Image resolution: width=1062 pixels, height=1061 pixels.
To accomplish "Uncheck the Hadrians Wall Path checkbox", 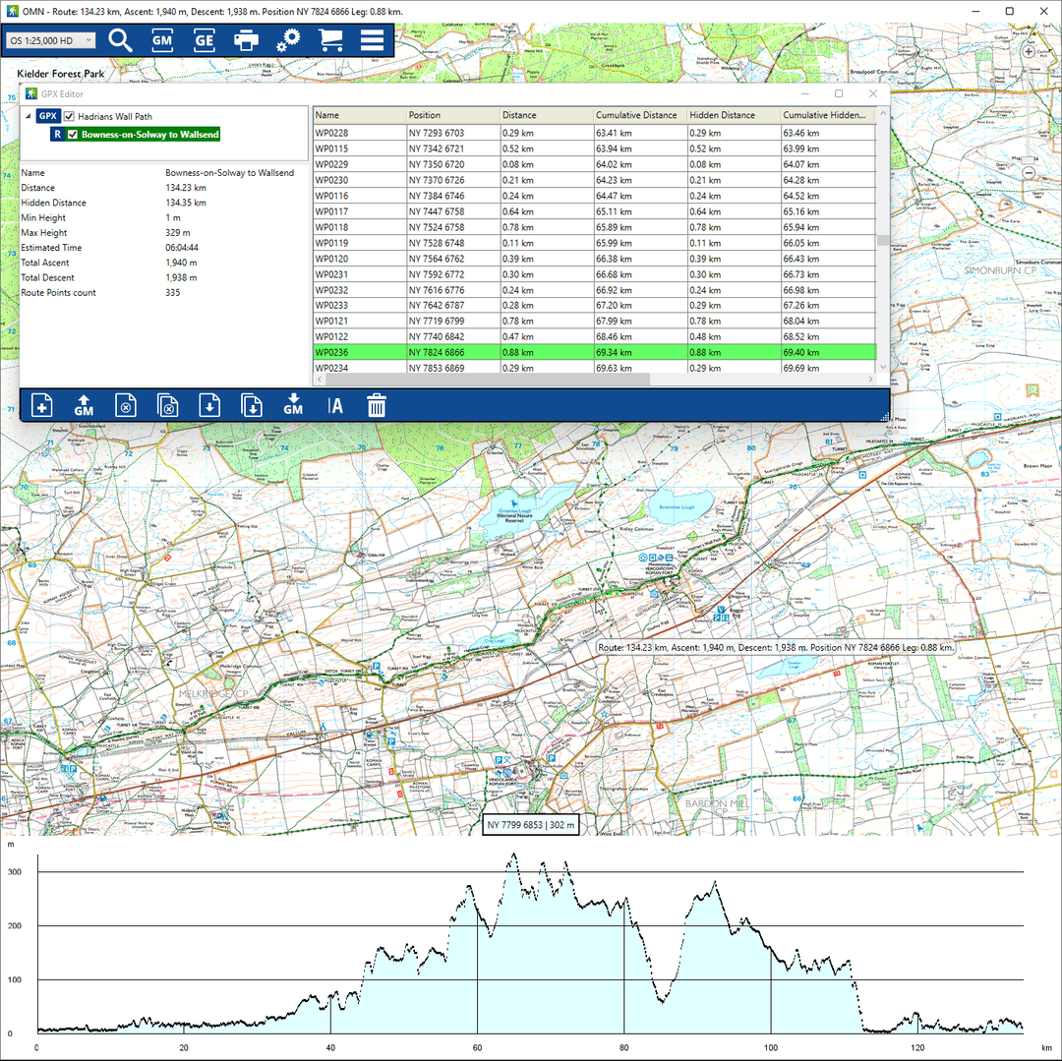I will [x=68, y=115].
